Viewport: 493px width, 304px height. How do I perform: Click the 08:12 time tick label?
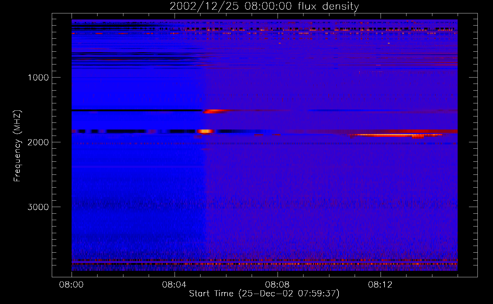click(x=380, y=285)
